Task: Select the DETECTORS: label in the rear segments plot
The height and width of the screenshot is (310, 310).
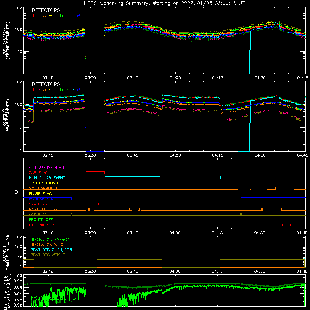Action: (47, 84)
